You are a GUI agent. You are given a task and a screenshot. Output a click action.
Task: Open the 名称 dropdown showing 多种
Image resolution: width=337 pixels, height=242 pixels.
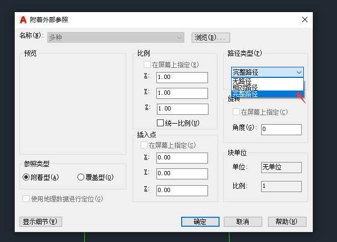(x=115, y=37)
